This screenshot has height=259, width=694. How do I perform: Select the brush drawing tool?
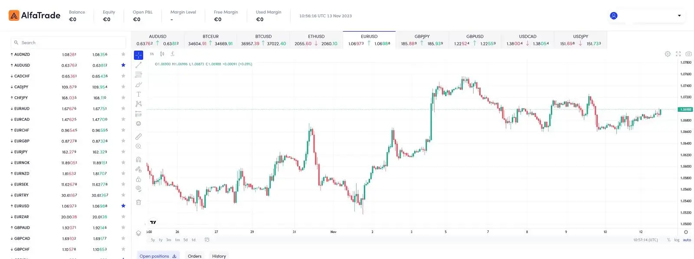coord(138,84)
